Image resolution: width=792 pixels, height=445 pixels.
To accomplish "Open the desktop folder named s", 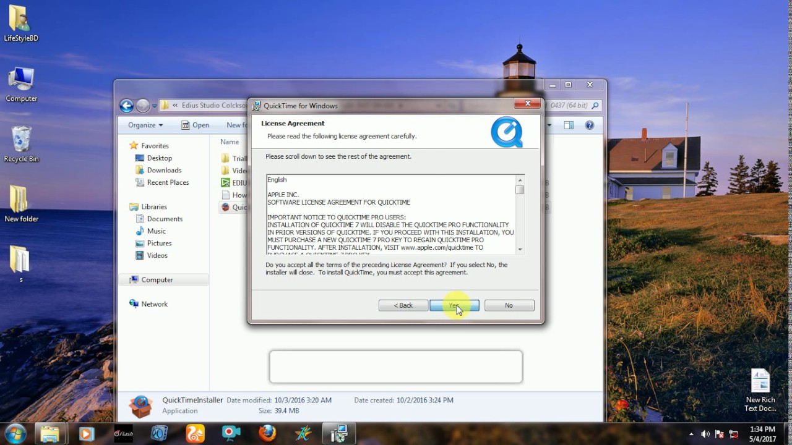I will coord(20,264).
